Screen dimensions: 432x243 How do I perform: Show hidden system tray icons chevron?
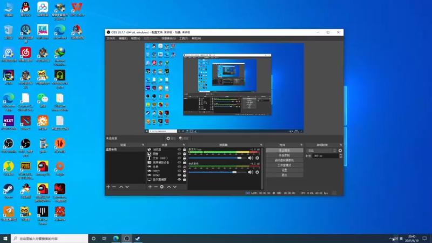390,239
